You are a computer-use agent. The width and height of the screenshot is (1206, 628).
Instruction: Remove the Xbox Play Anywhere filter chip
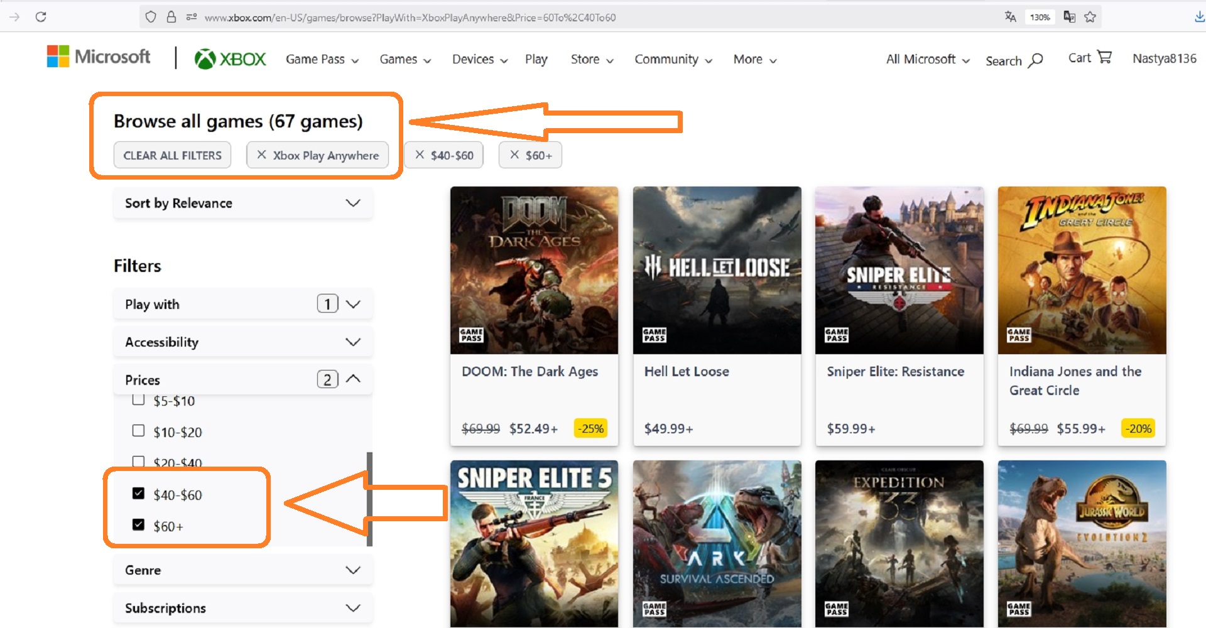pyautogui.click(x=262, y=155)
